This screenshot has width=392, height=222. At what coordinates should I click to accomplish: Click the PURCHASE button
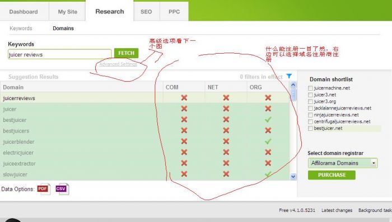point(332,175)
